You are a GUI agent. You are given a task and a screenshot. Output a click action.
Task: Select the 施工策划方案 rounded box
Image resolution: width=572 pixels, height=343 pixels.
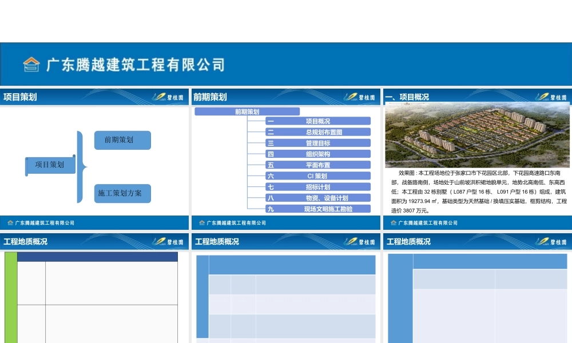pos(122,193)
